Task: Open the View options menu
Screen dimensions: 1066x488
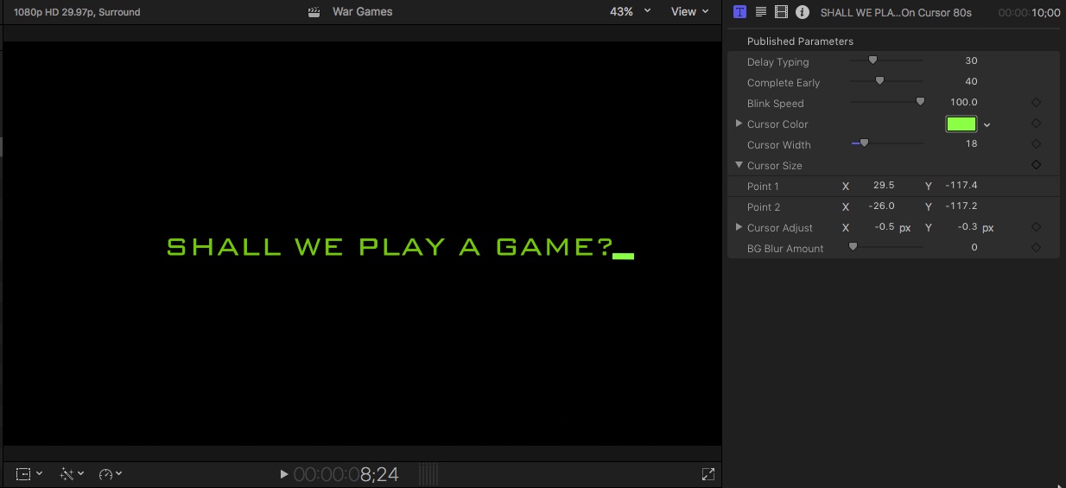Action: click(689, 12)
